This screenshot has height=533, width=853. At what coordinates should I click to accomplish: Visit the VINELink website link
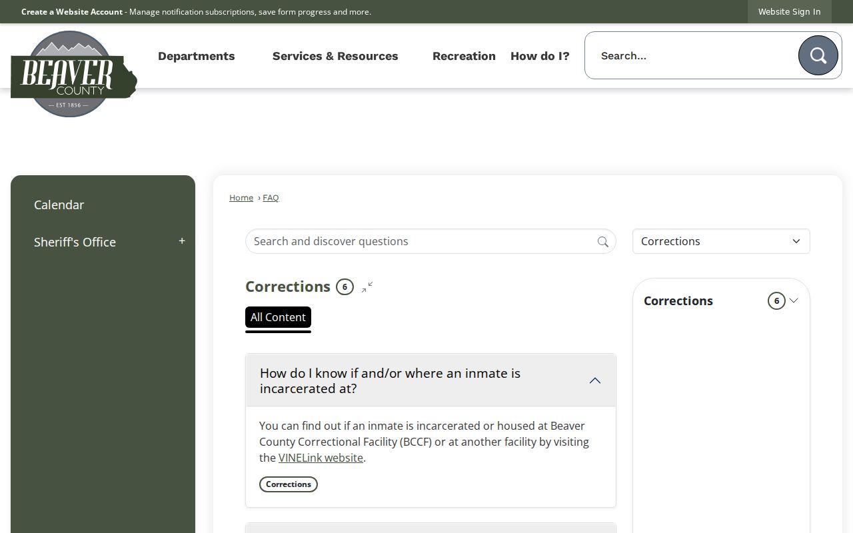tap(321, 458)
